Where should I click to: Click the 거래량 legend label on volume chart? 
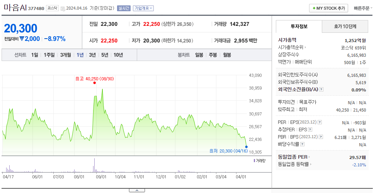click(260, 161)
